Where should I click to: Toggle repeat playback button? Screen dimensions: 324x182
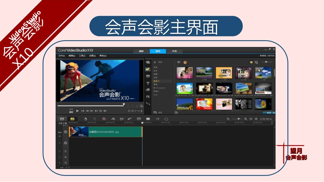coord(101,111)
